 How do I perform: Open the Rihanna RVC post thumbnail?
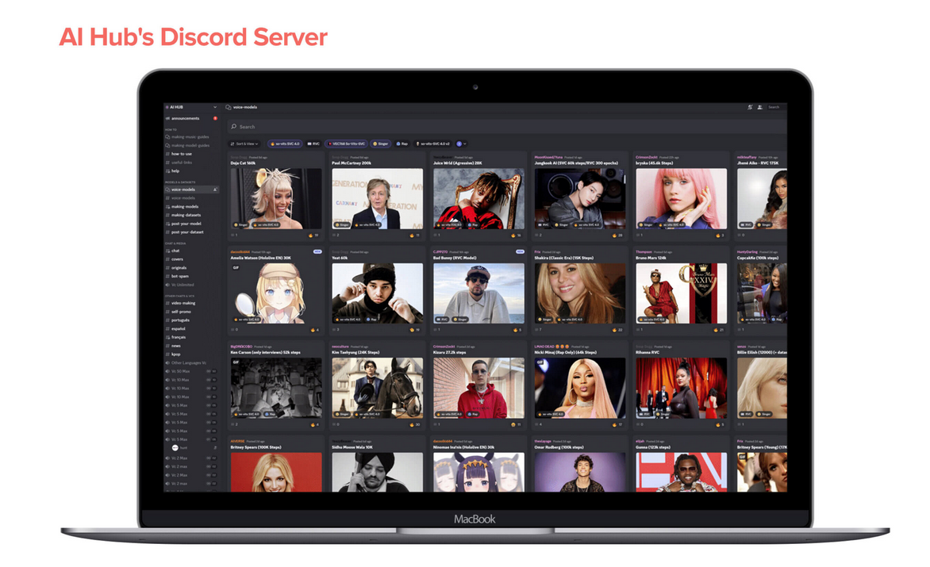[681, 388]
